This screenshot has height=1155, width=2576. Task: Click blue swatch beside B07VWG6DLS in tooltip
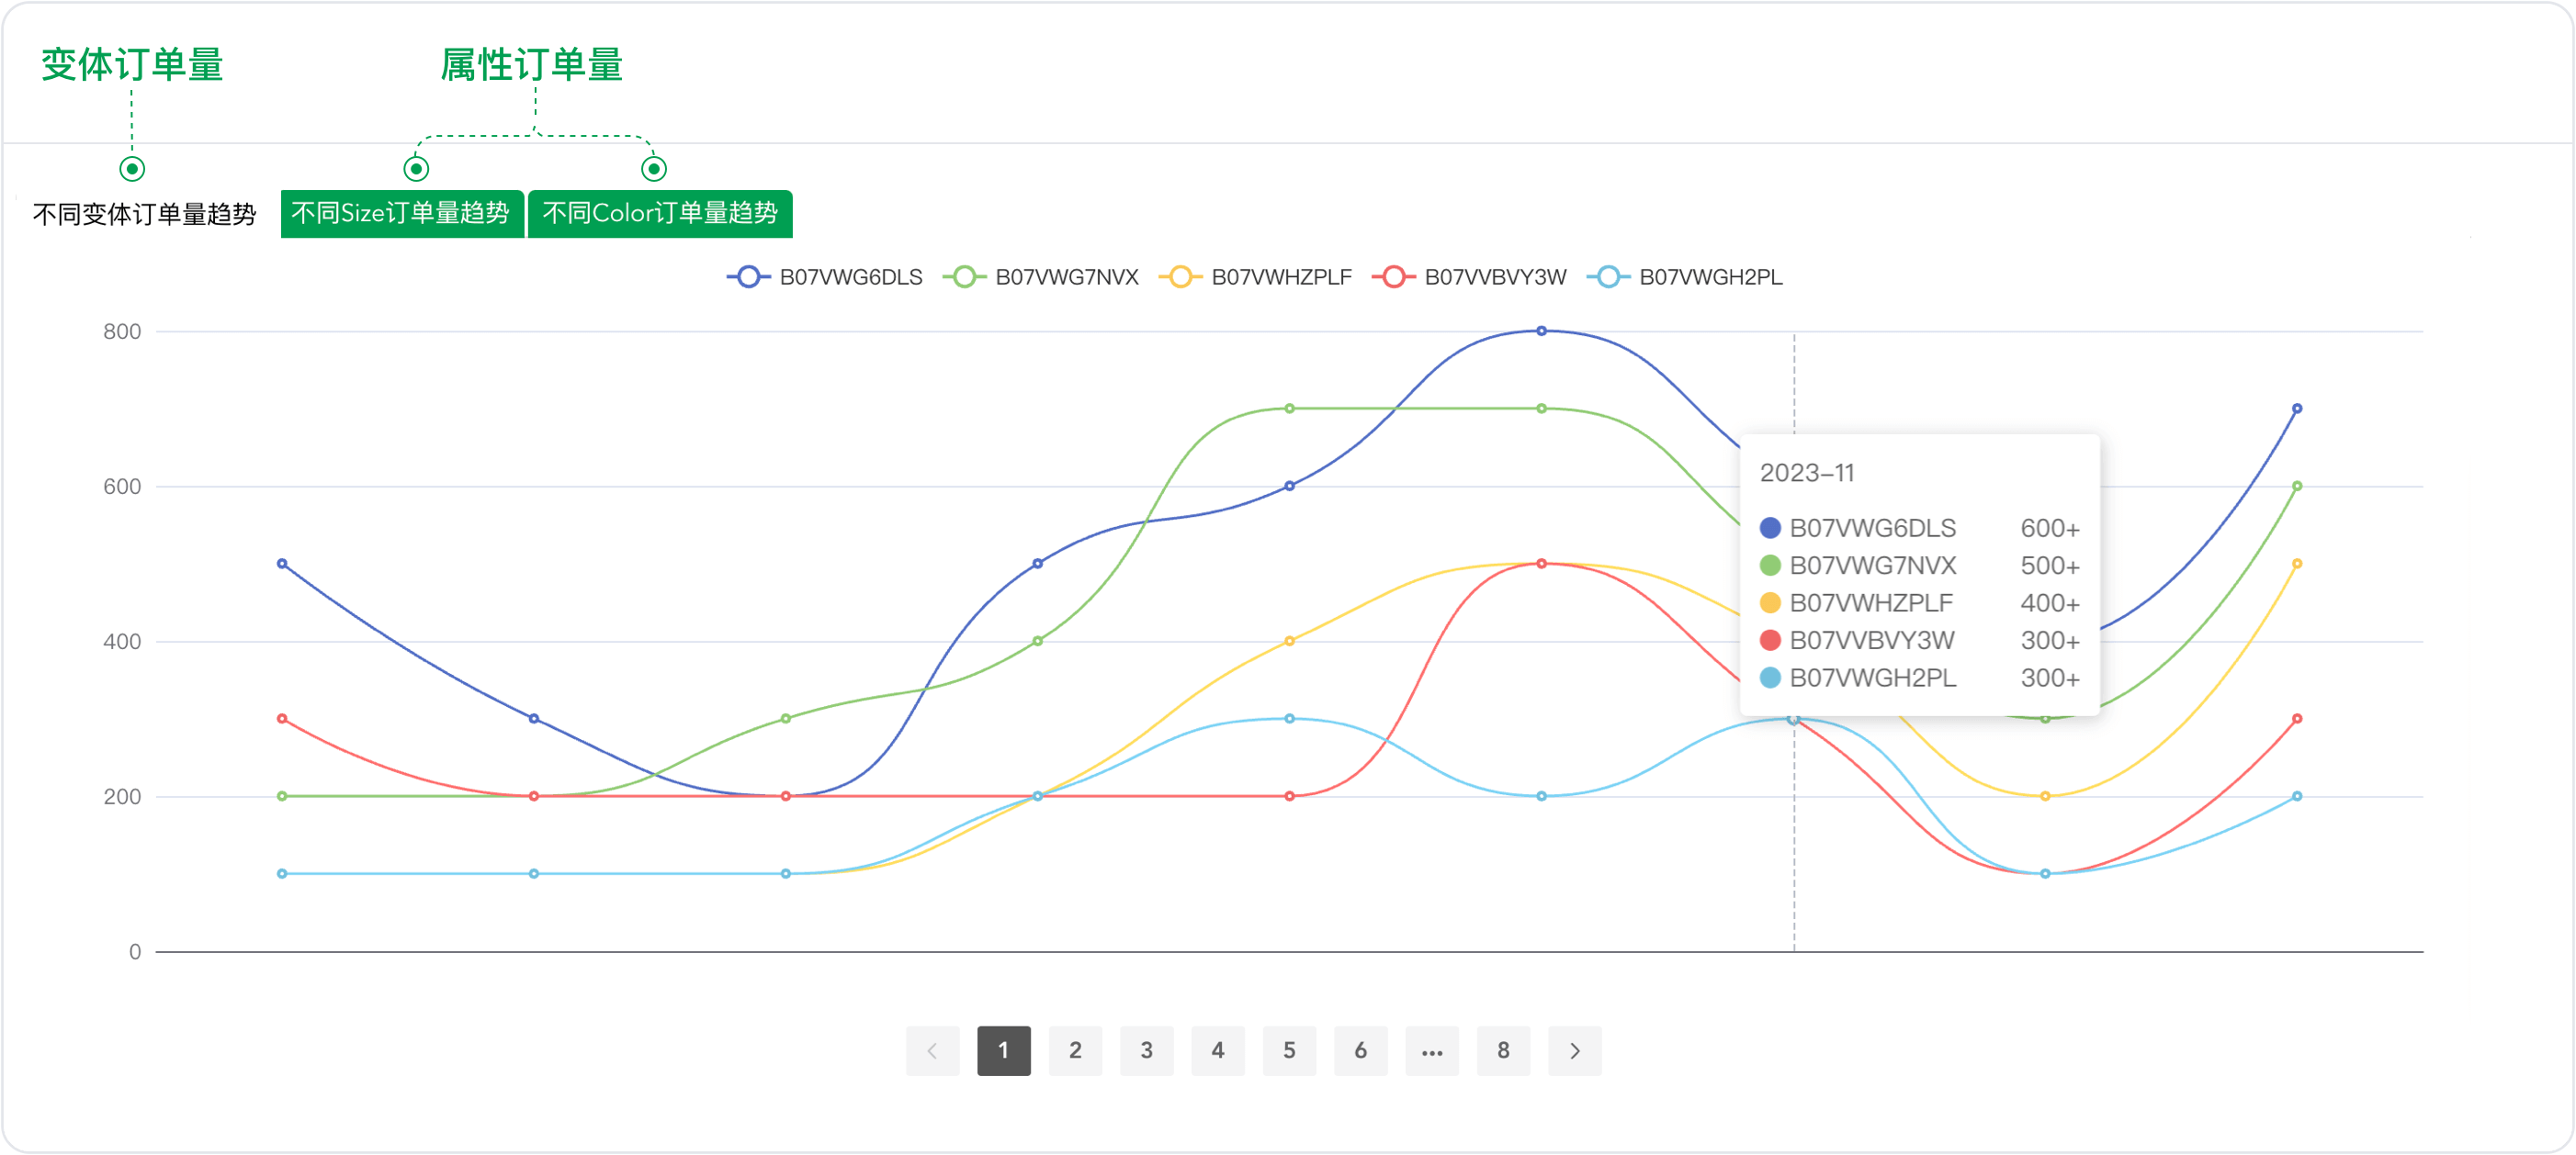(x=1770, y=528)
